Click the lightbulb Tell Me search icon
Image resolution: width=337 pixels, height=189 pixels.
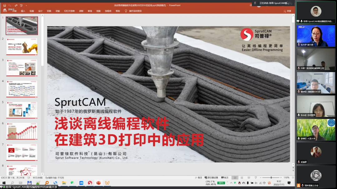[x=126, y=11]
